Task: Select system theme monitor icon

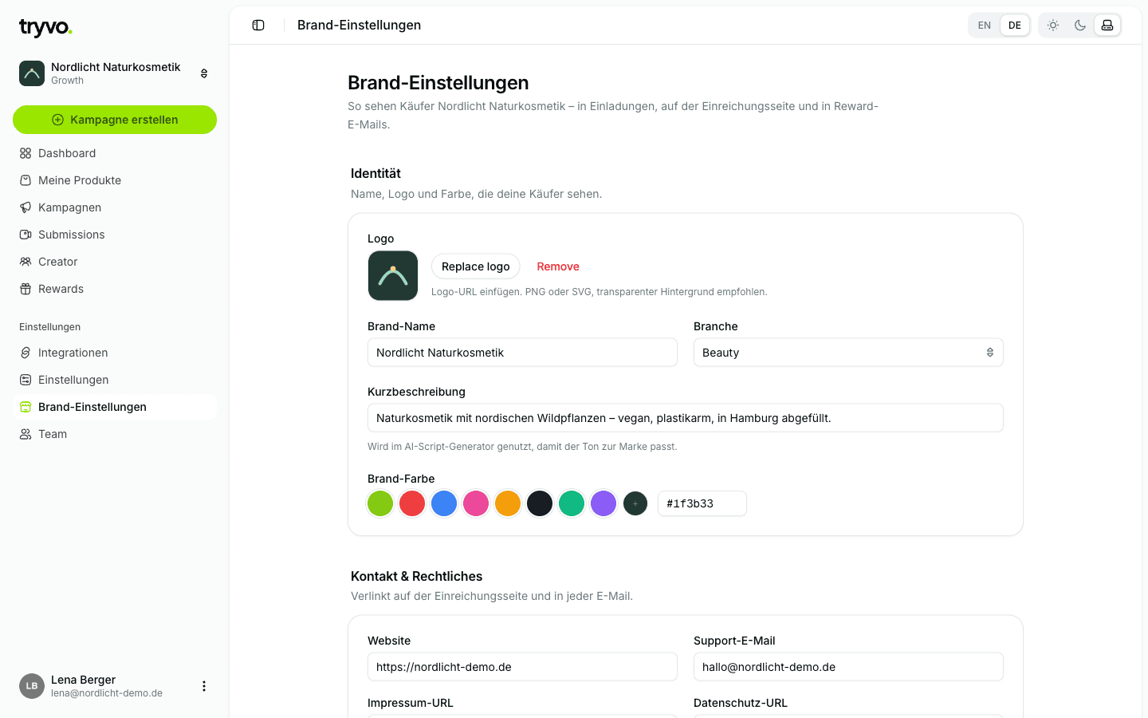Action: tap(1107, 26)
